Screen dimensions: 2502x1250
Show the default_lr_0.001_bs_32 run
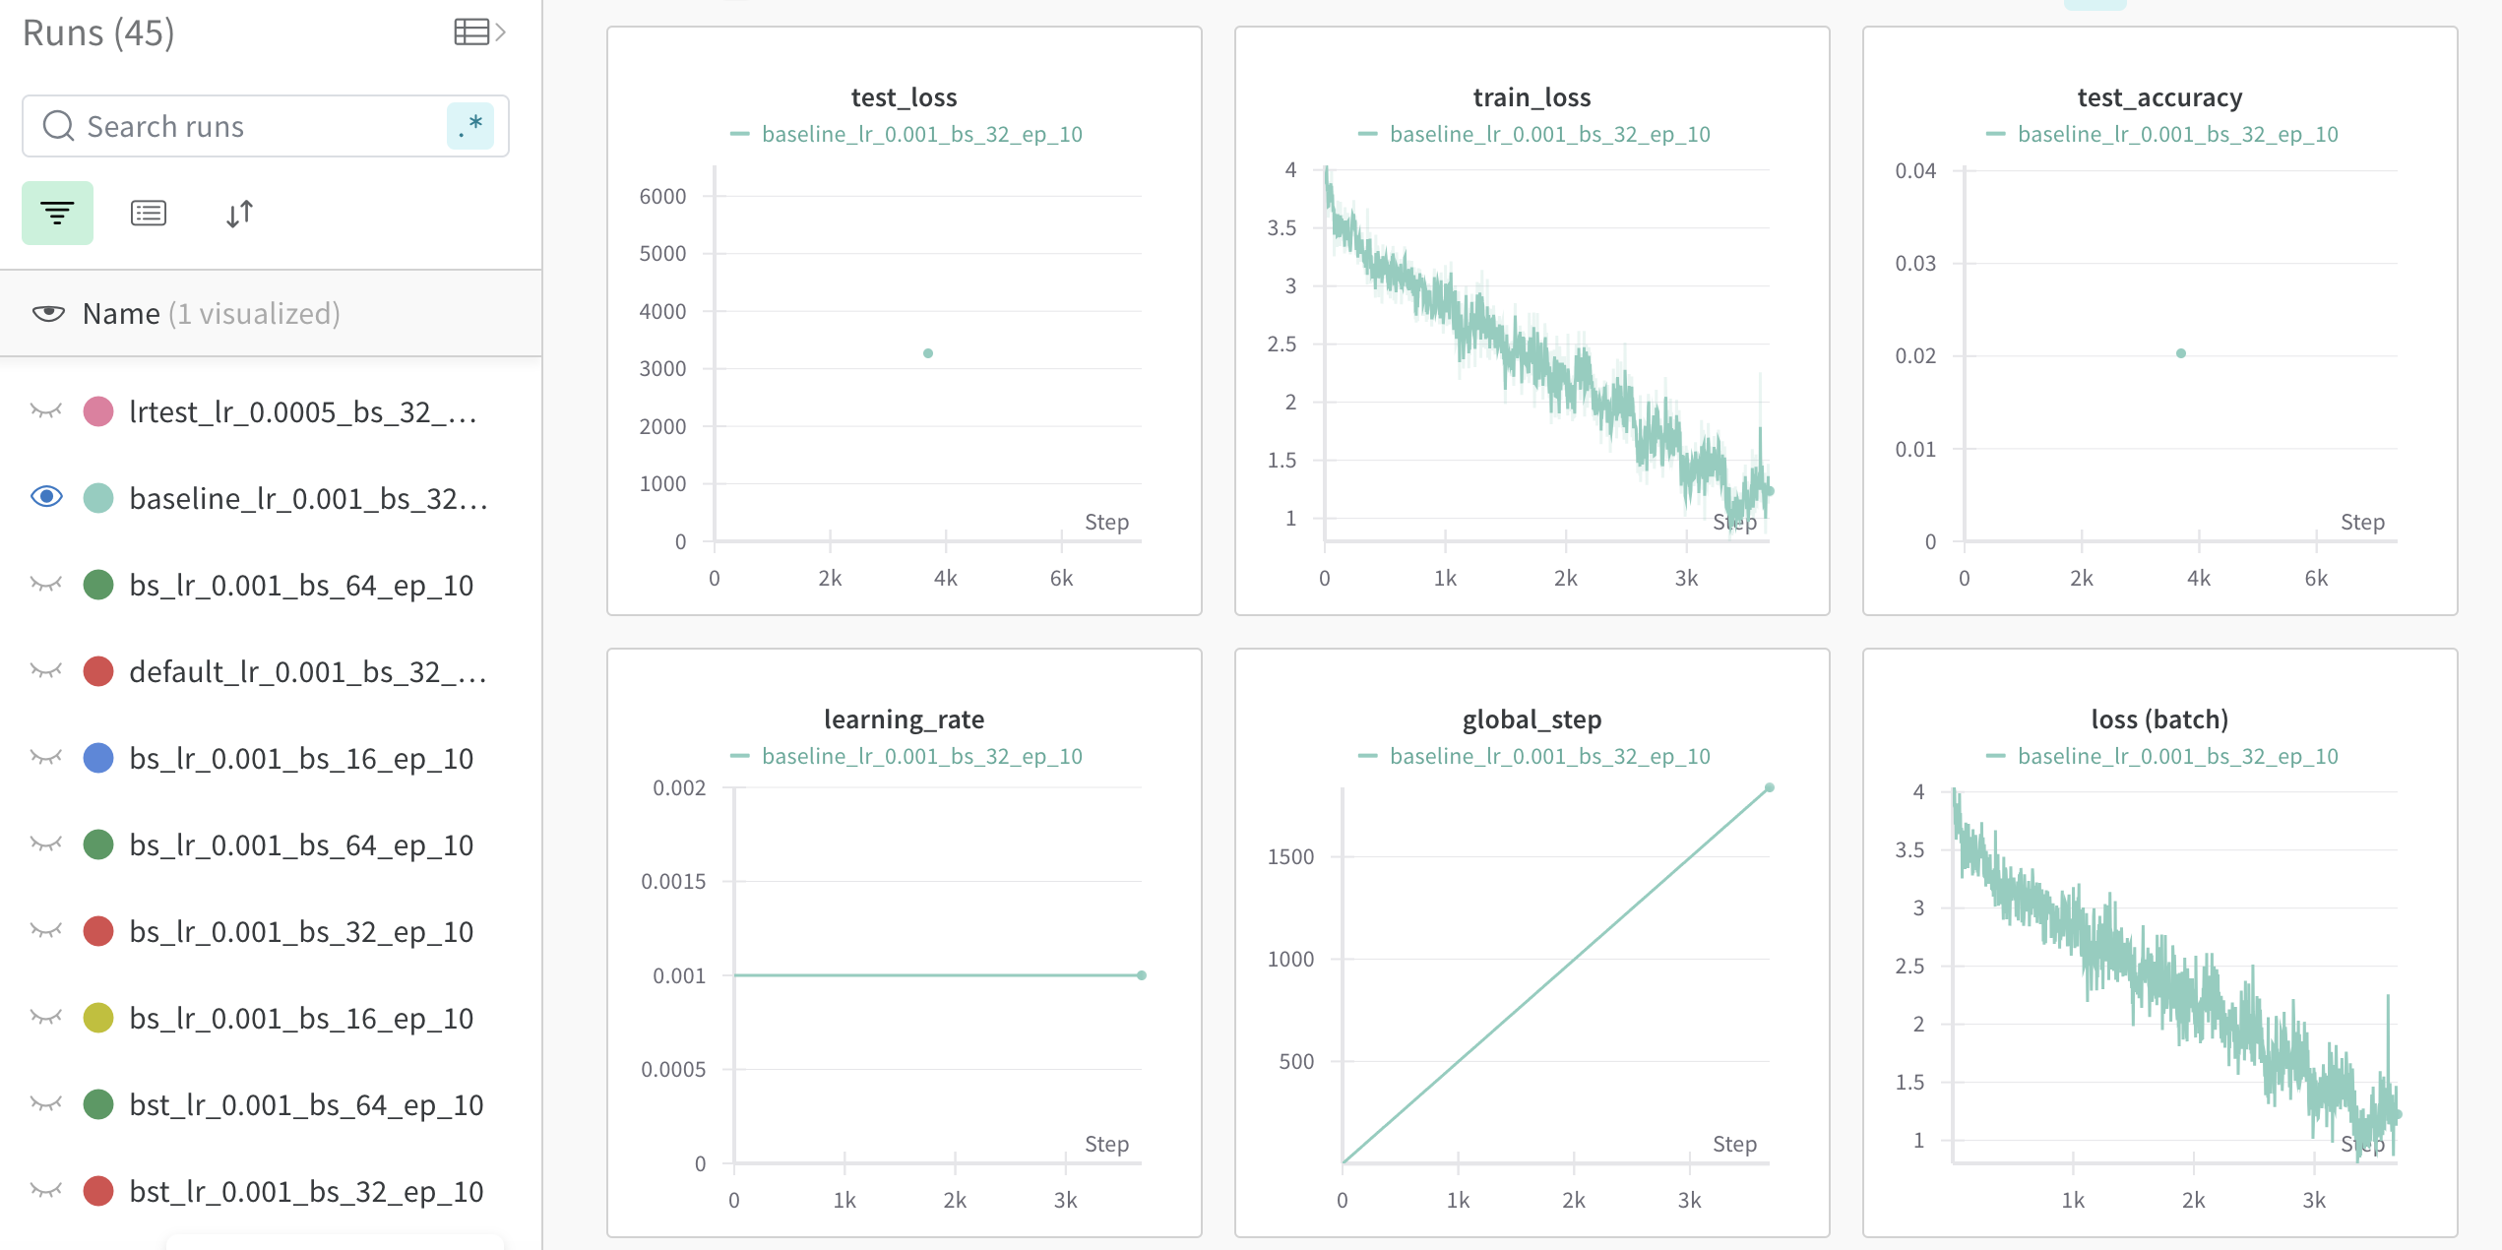click(x=46, y=671)
